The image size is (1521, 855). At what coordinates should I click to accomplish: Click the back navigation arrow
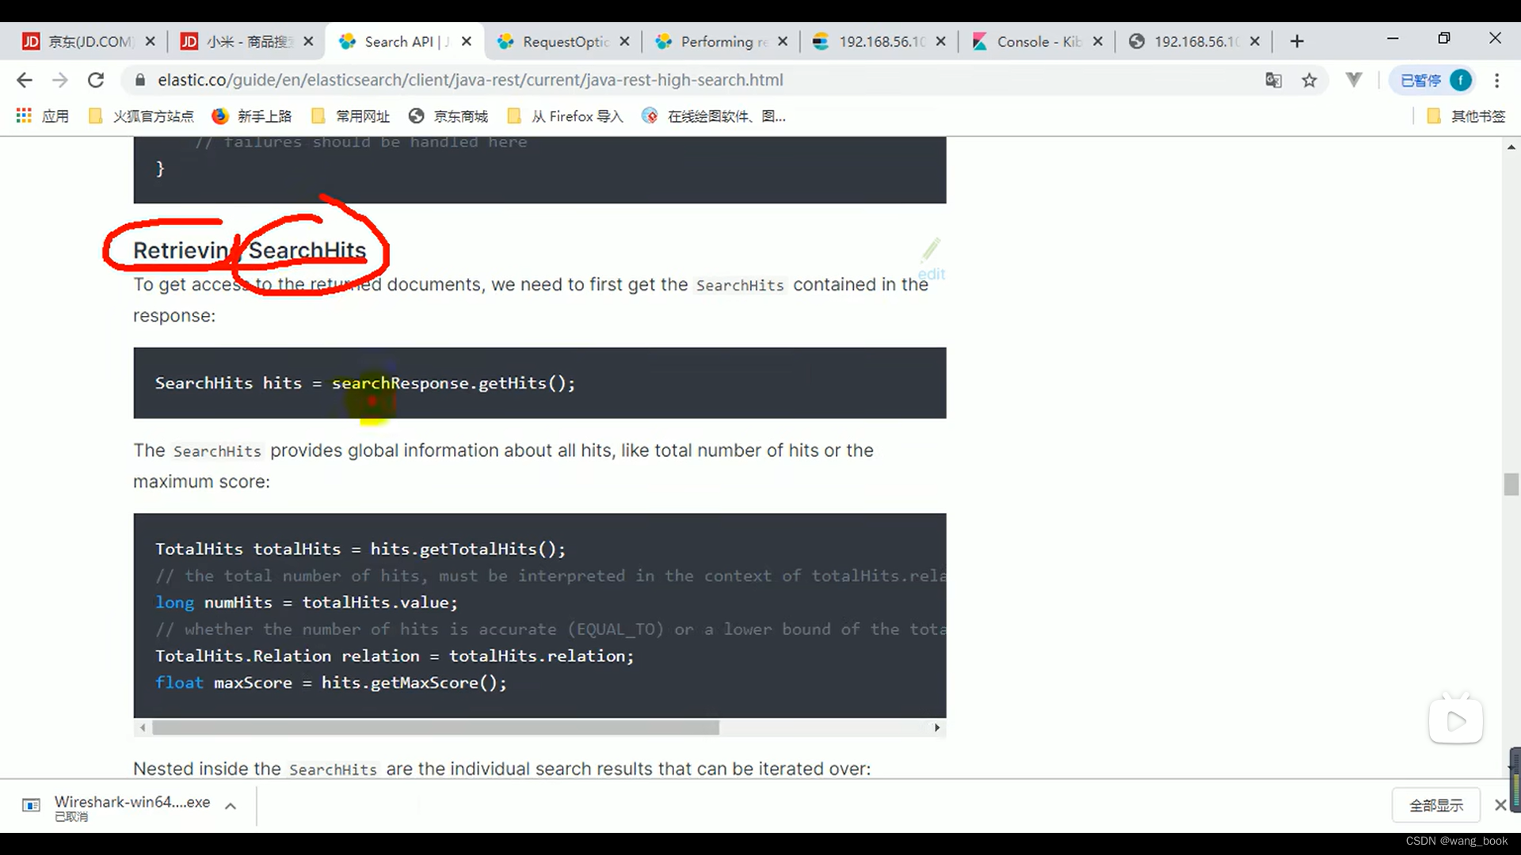[25, 79]
